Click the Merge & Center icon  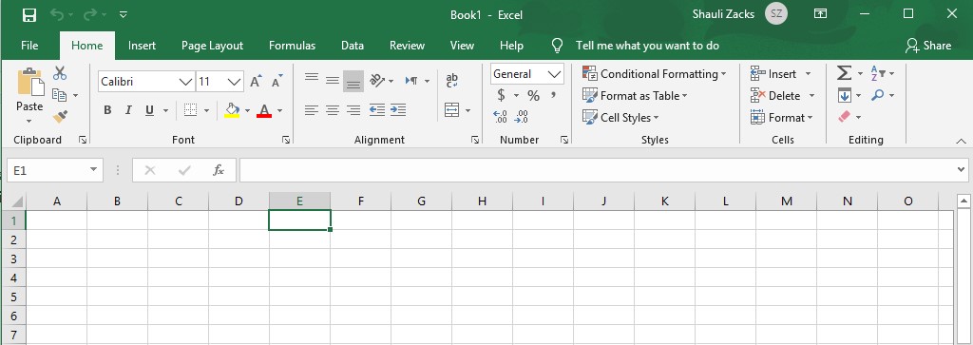coord(452,110)
